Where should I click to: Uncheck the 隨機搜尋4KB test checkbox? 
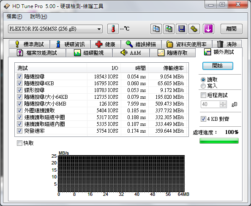(x=19, y=84)
